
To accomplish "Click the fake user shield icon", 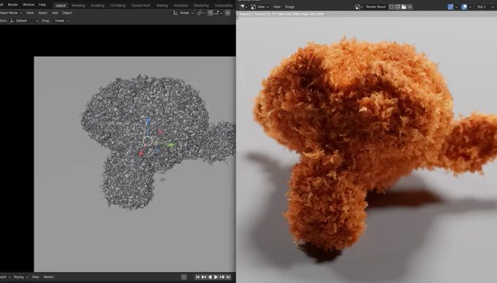I will 392,7.
